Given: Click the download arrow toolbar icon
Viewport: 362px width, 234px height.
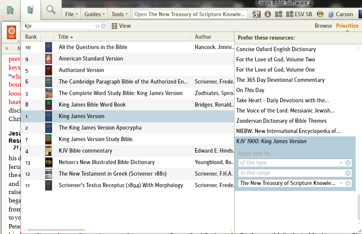Looking at the screenshot, I should pos(268,14).
